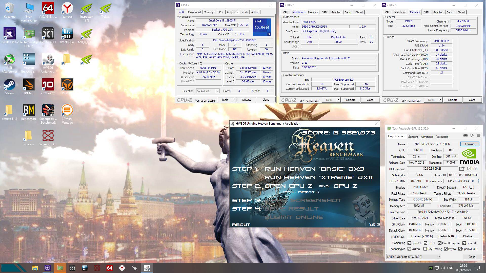The height and width of the screenshot is (273, 486).
Task: Launch Superposition Benchmark desktop icon
Action: click(48, 114)
